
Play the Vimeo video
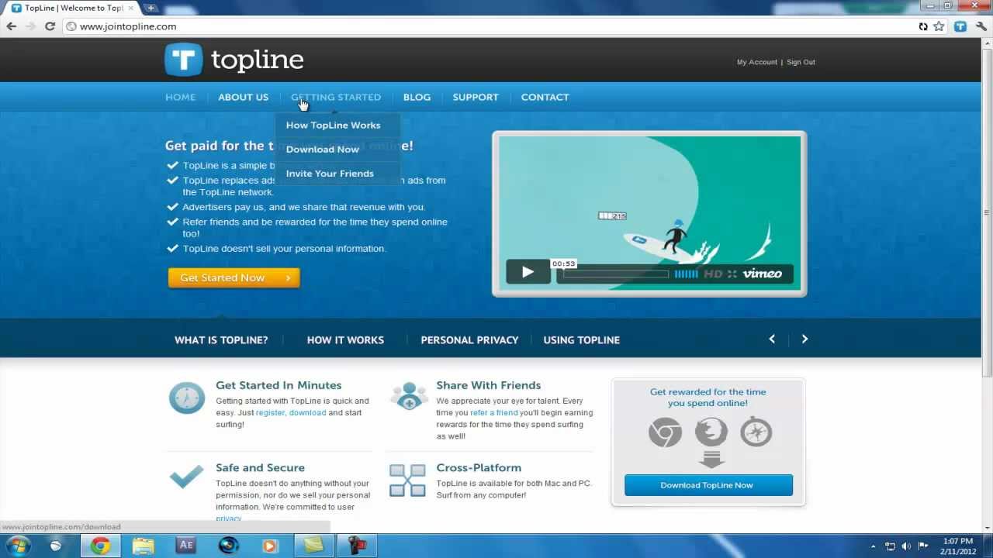point(528,272)
